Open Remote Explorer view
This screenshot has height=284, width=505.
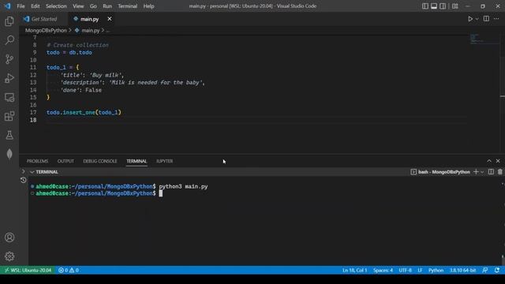pos(9,97)
